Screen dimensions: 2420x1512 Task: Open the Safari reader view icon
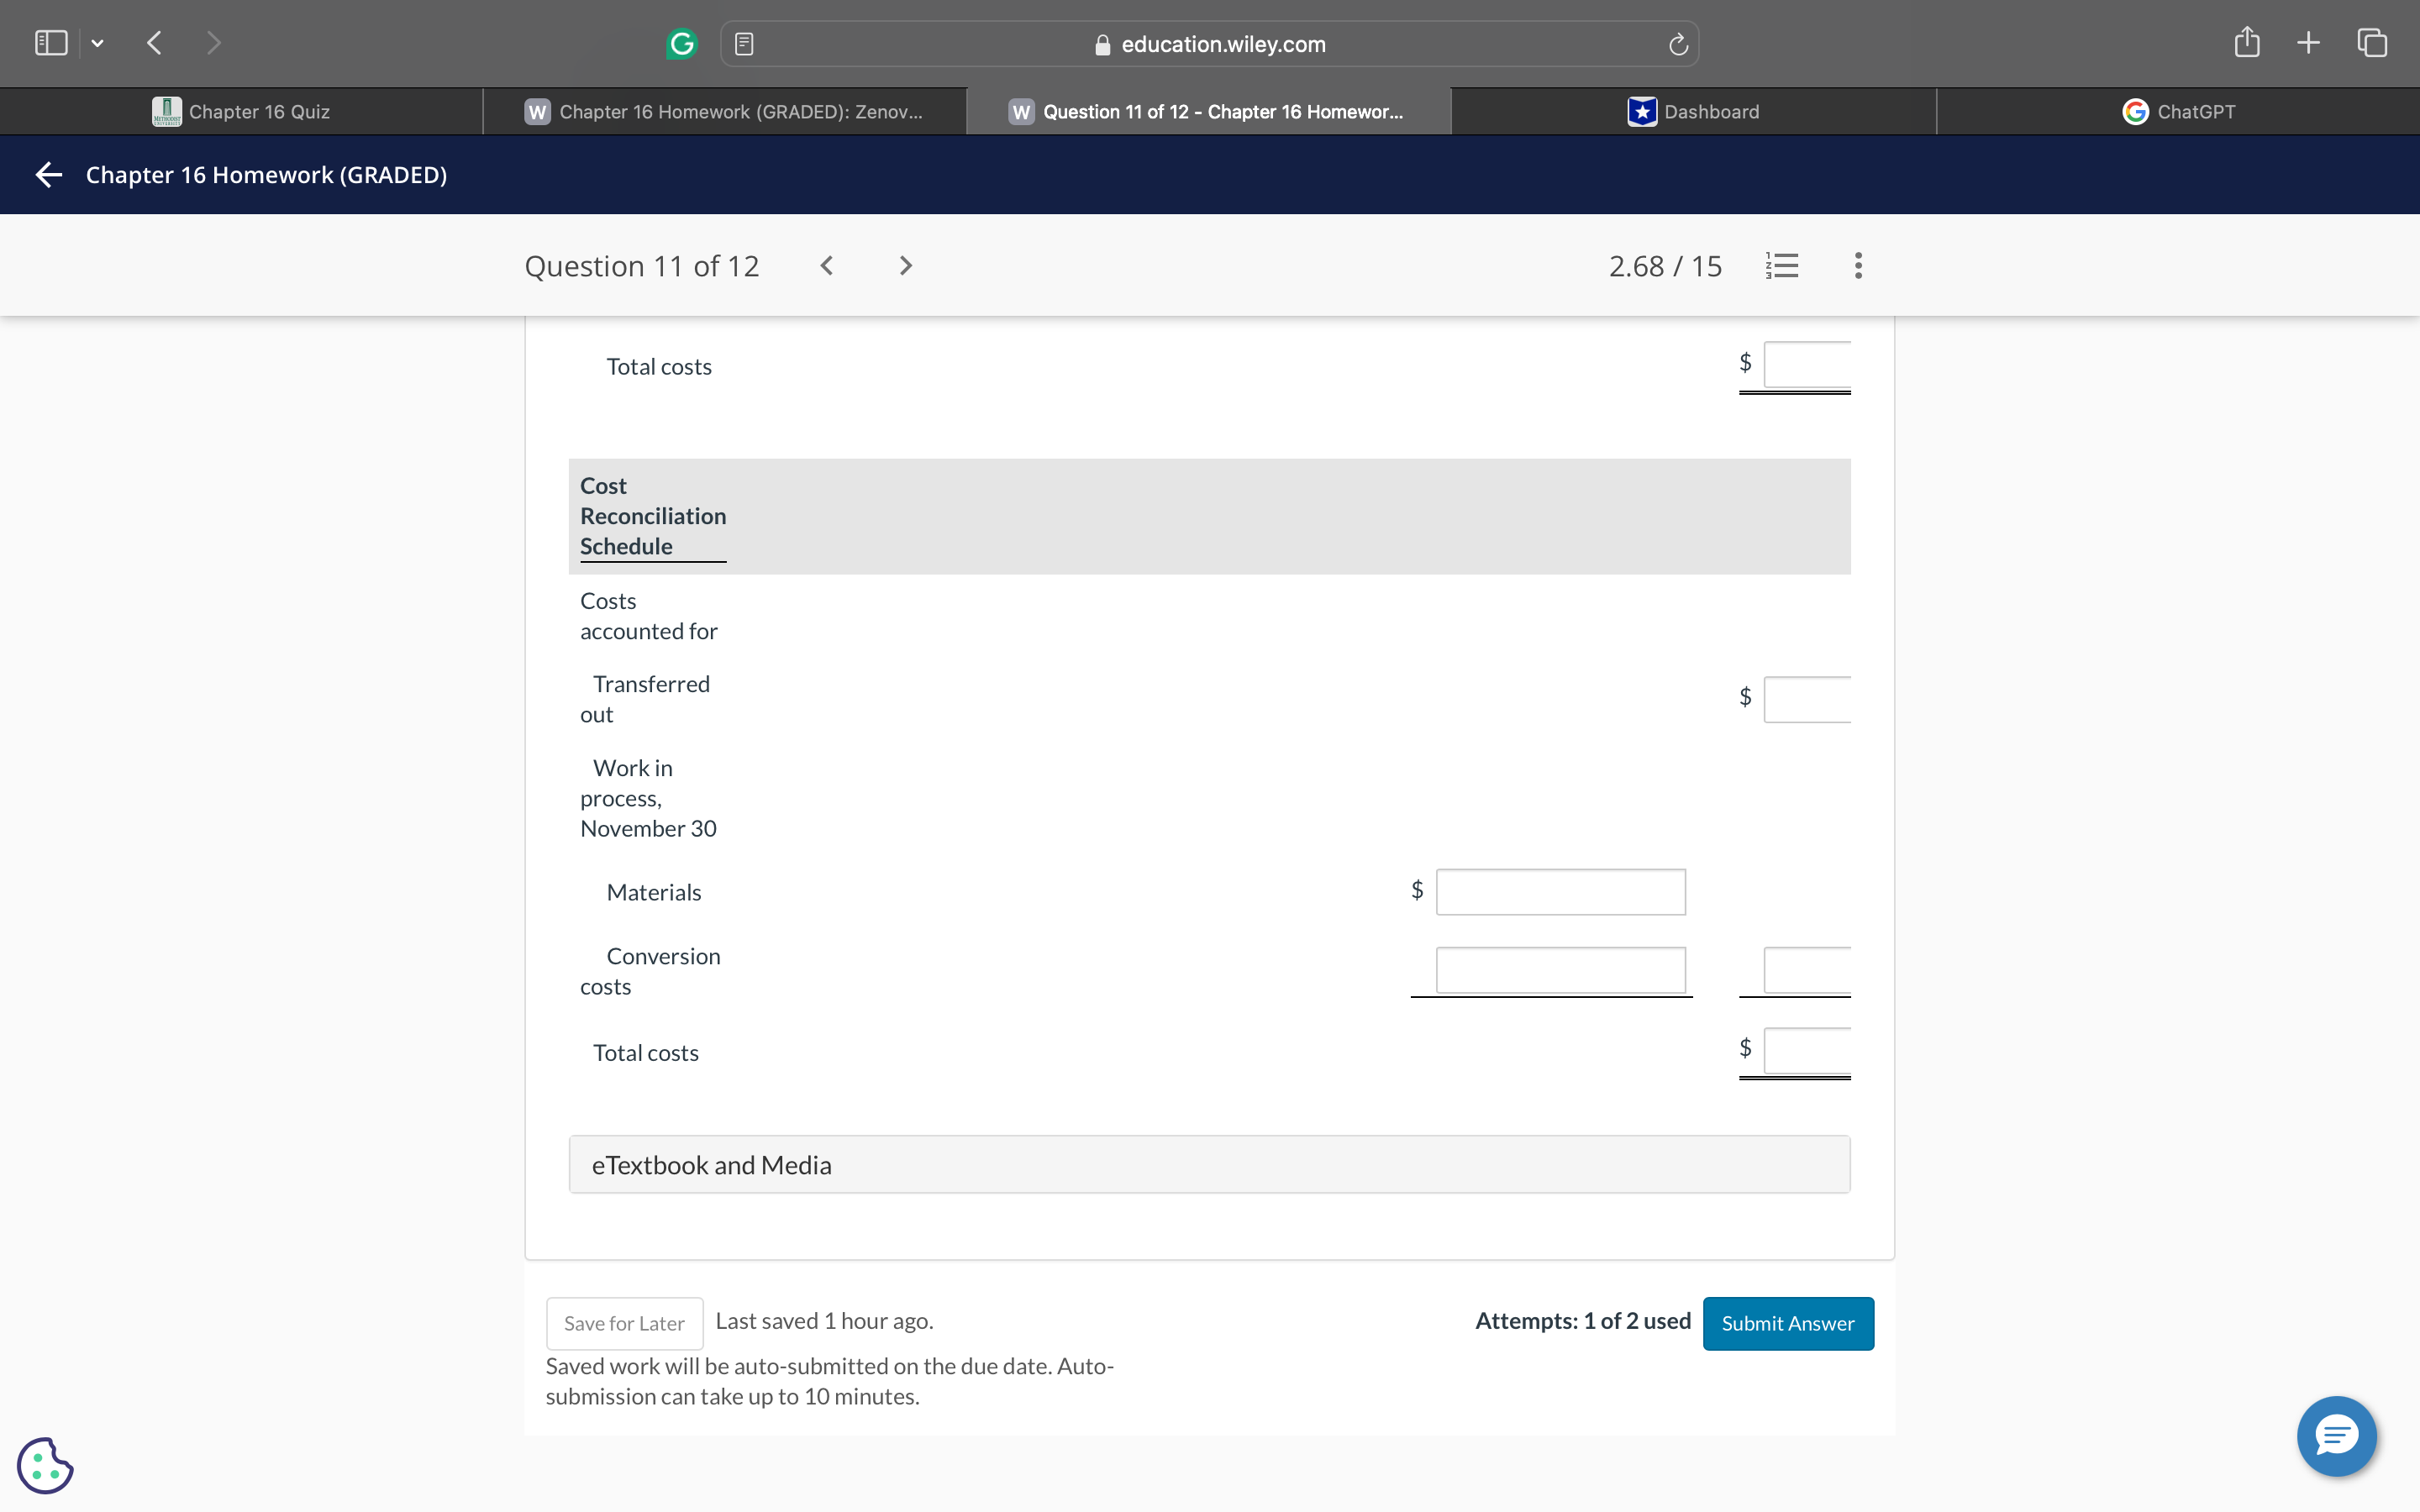744,43
